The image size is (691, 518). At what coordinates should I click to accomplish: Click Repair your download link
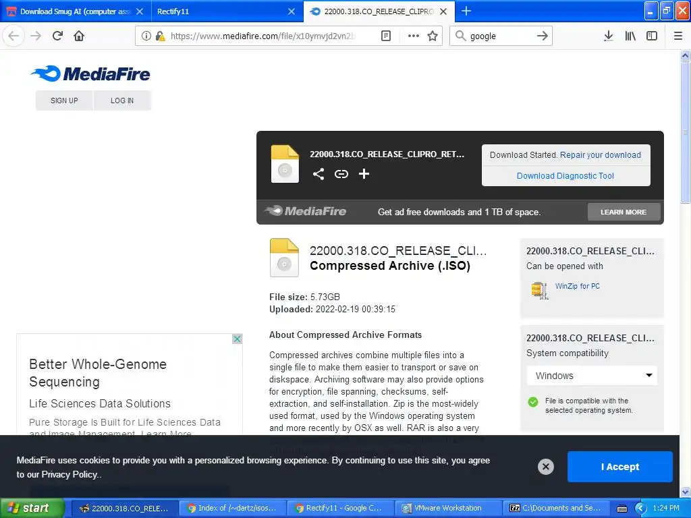click(x=600, y=155)
